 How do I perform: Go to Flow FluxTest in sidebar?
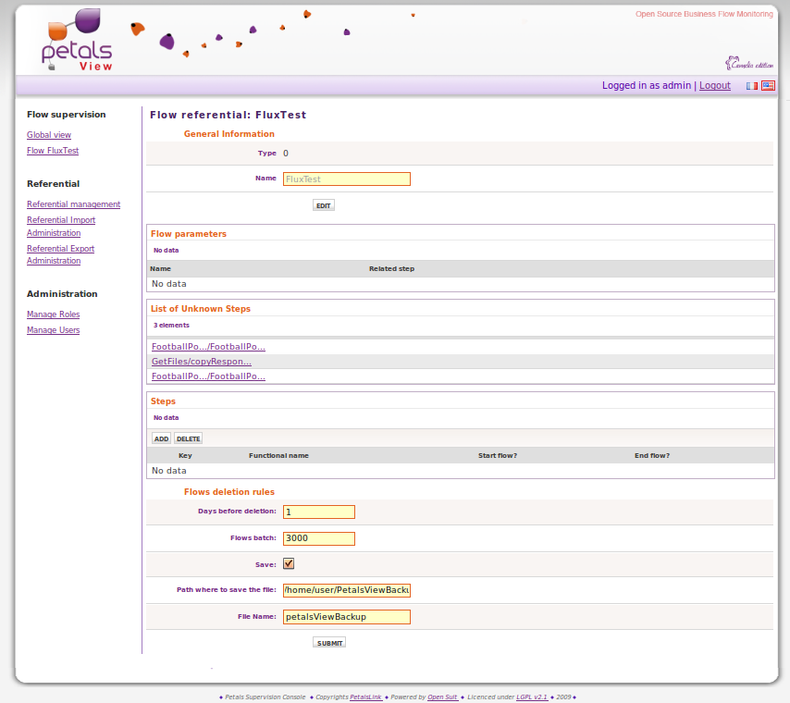53,151
